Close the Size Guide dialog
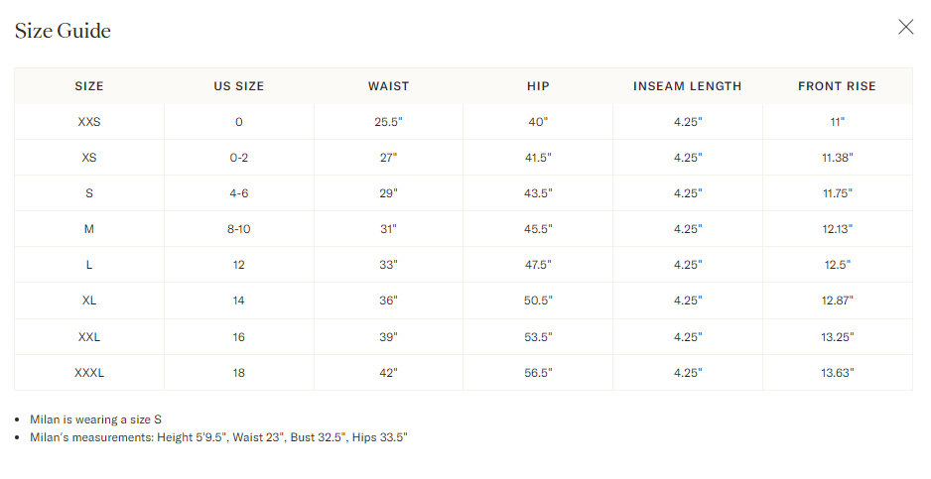Viewport: 931px width, 479px height. 905,27
